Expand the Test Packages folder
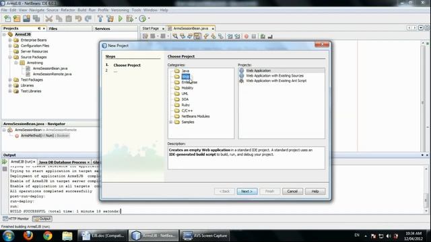 point(10,80)
